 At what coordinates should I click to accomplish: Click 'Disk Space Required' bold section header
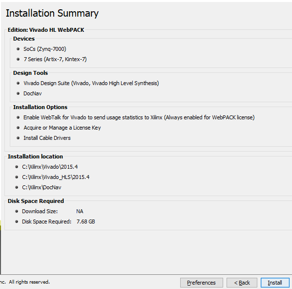click(x=36, y=201)
